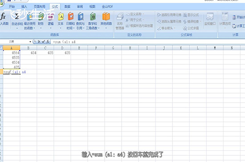Image resolution: width=245 pixels, height=162 pixels.
Task: Click fx button in formula bar
Action: click(48, 42)
